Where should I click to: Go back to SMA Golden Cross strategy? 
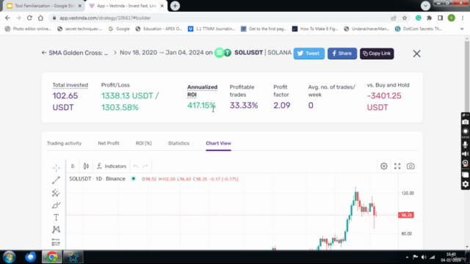point(75,53)
